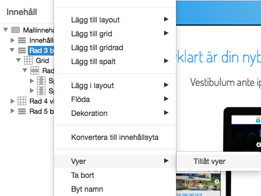Choose Ta bort in the context menu
261x196 pixels.
(115, 175)
